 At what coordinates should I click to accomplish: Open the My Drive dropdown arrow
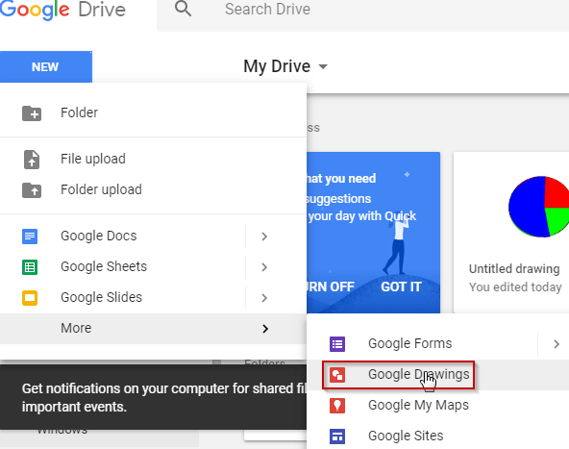323,66
